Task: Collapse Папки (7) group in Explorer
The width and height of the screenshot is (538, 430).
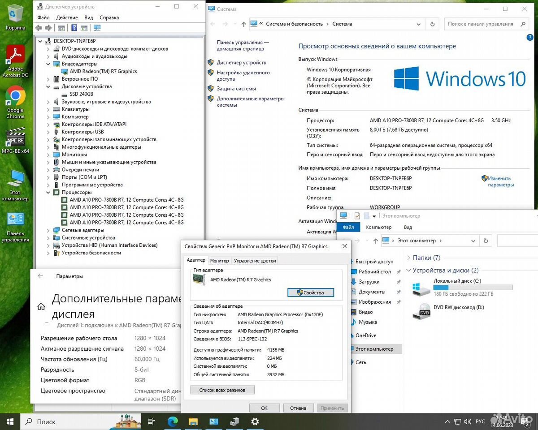Action: 408,258
